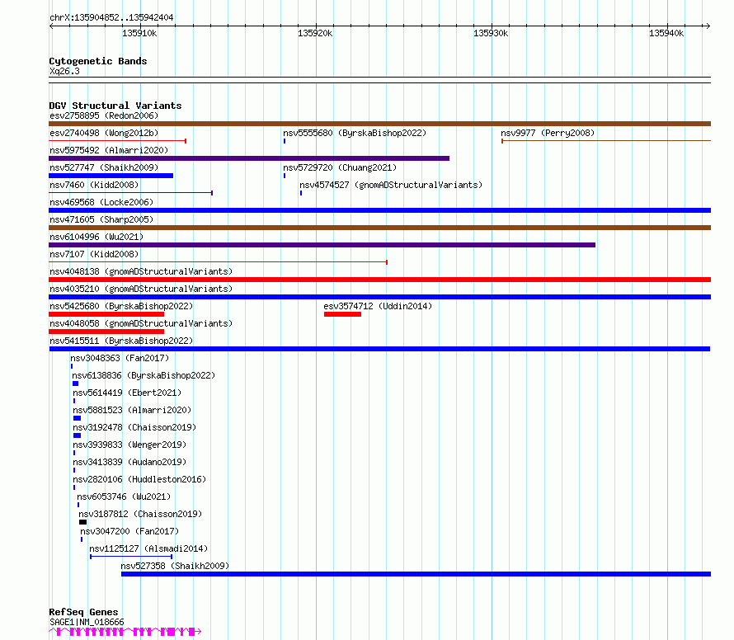Select nsv3192478 (Chaisson2019) variant label
Viewport: 734px width, 640px height.
(x=134, y=427)
